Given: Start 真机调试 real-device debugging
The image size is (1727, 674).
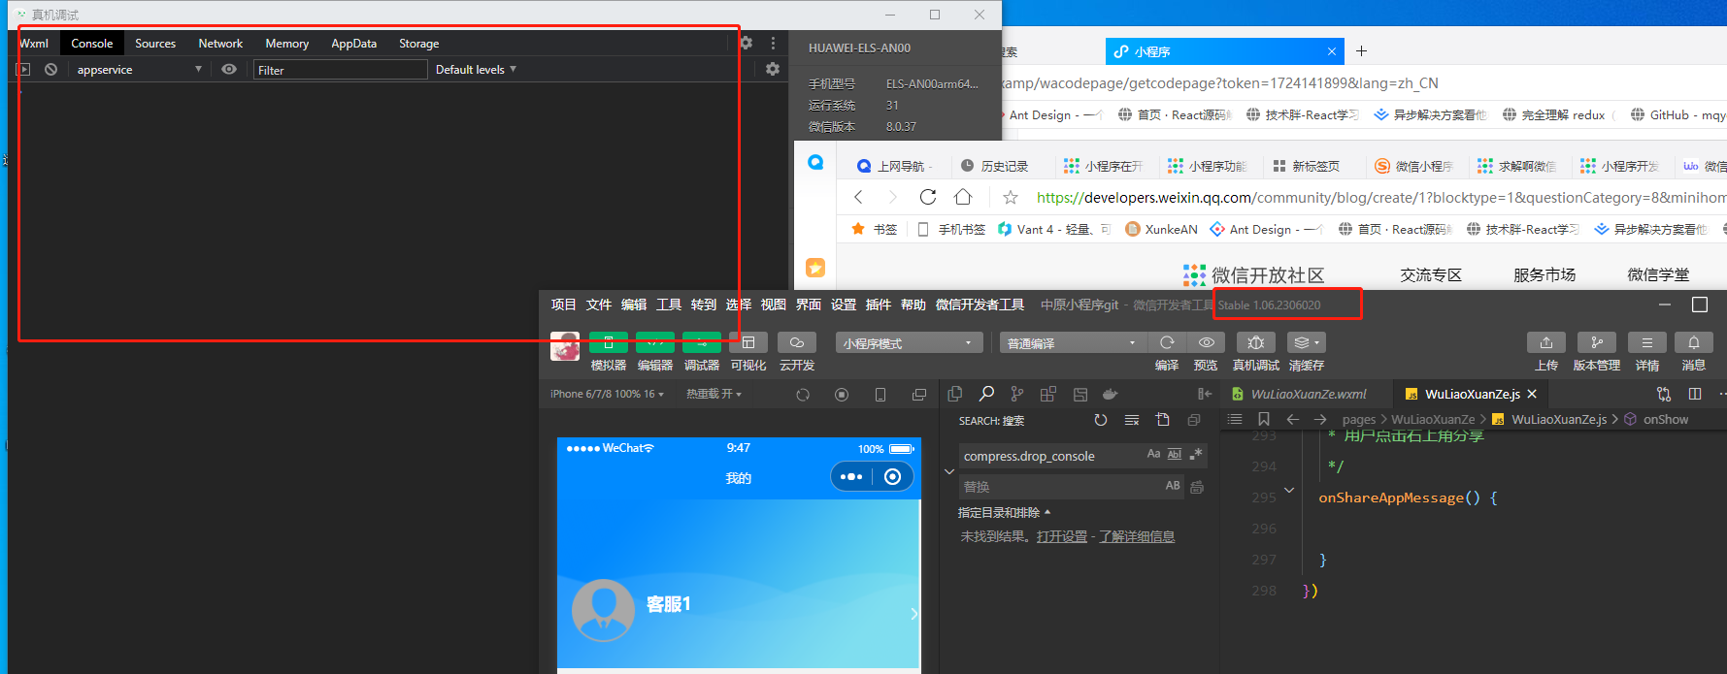Looking at the screenshot, I should pos(1256,342).
